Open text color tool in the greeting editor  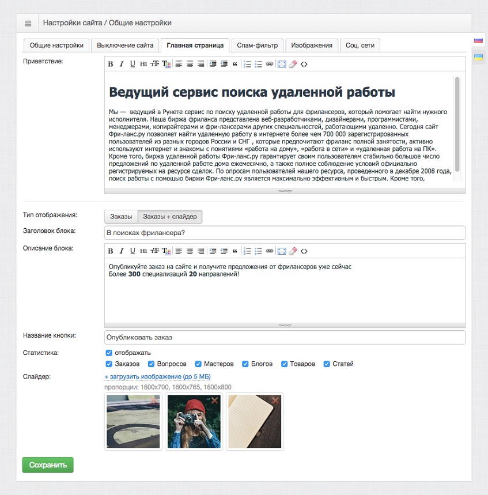click(167, 64)
